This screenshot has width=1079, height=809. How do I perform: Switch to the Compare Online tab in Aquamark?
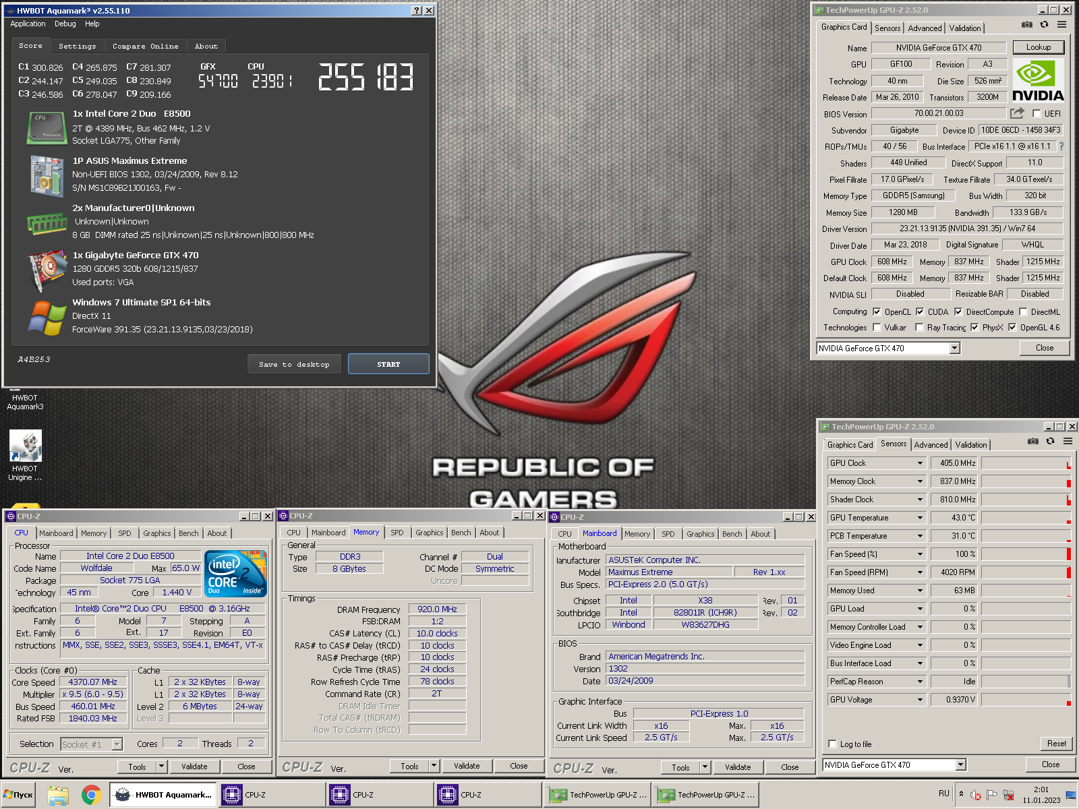146,46
